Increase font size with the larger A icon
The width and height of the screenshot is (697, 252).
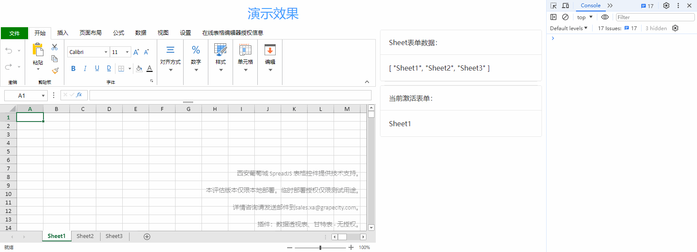click(x=136, y=52)
